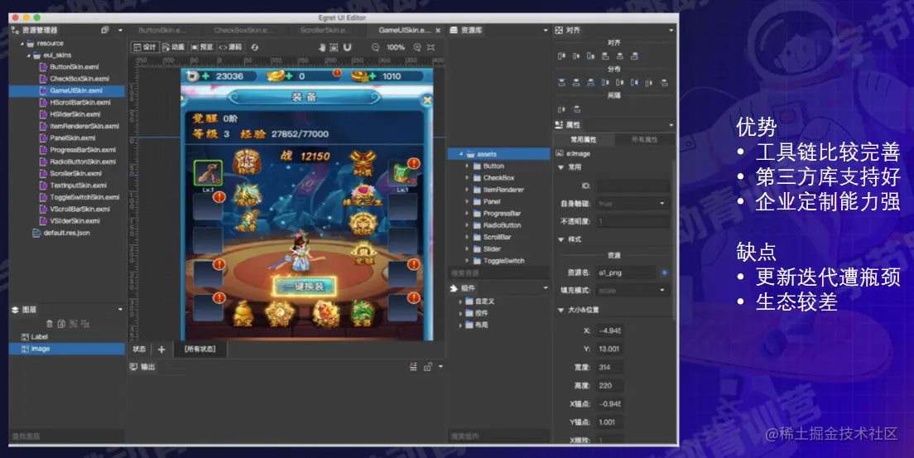914x458 pixels.
Task: Collapse the 样式 style section
Action: [560, 239]
